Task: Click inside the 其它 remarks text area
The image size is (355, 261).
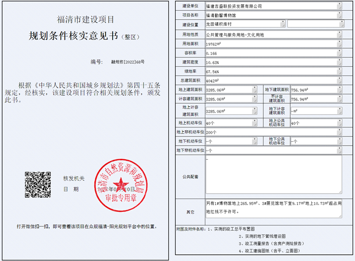Action: [273, 209]
